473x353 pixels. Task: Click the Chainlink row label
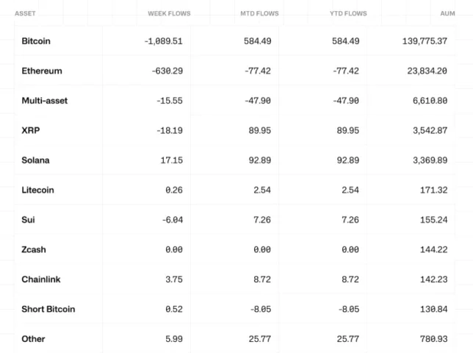40,279
